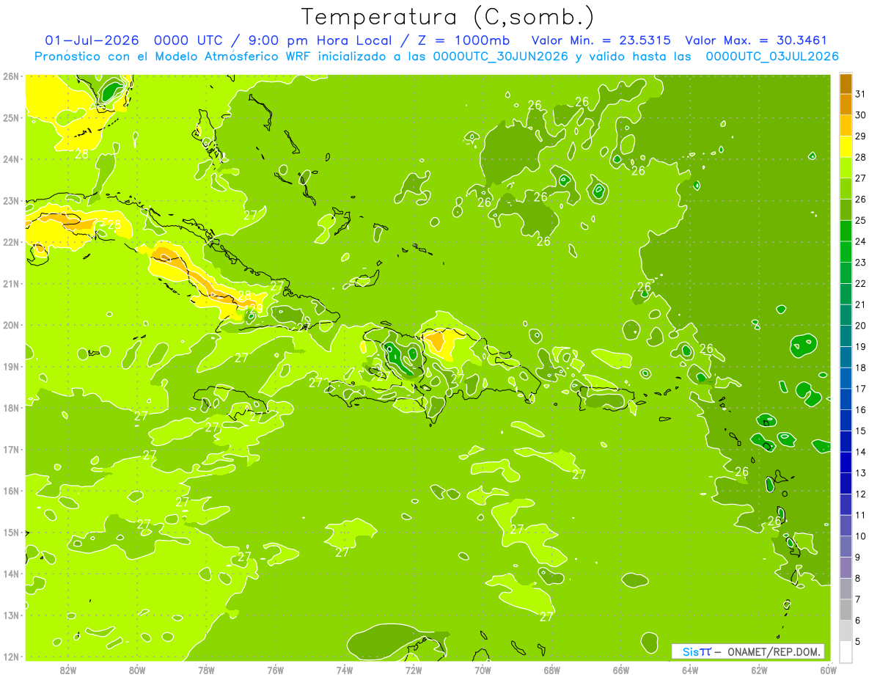This screenshot has height=680, width=880.
Task: Click the "Valor Max. = 30.3461" readout
Action: click(758, 40)
